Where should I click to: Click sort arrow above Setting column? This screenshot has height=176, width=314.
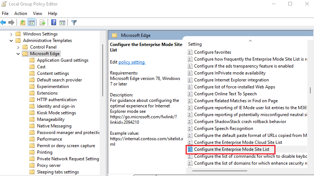coord(250,41)
